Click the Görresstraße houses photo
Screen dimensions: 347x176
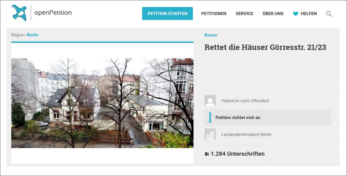click(102, 103)
